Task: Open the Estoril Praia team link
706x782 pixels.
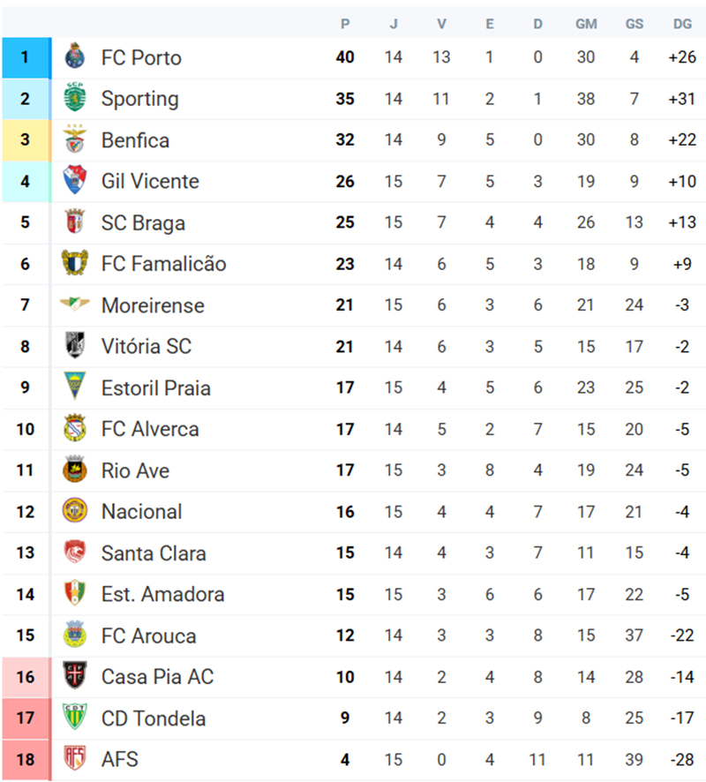Action: (155, 388)
